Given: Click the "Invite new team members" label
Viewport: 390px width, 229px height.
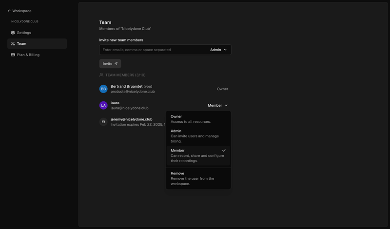Looking at the screenshot, I should [121, 40].
